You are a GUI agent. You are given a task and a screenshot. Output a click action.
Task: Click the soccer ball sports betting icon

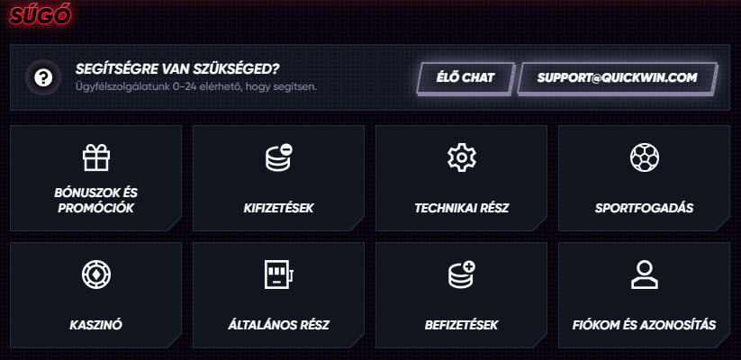click(x=644, y=158)
